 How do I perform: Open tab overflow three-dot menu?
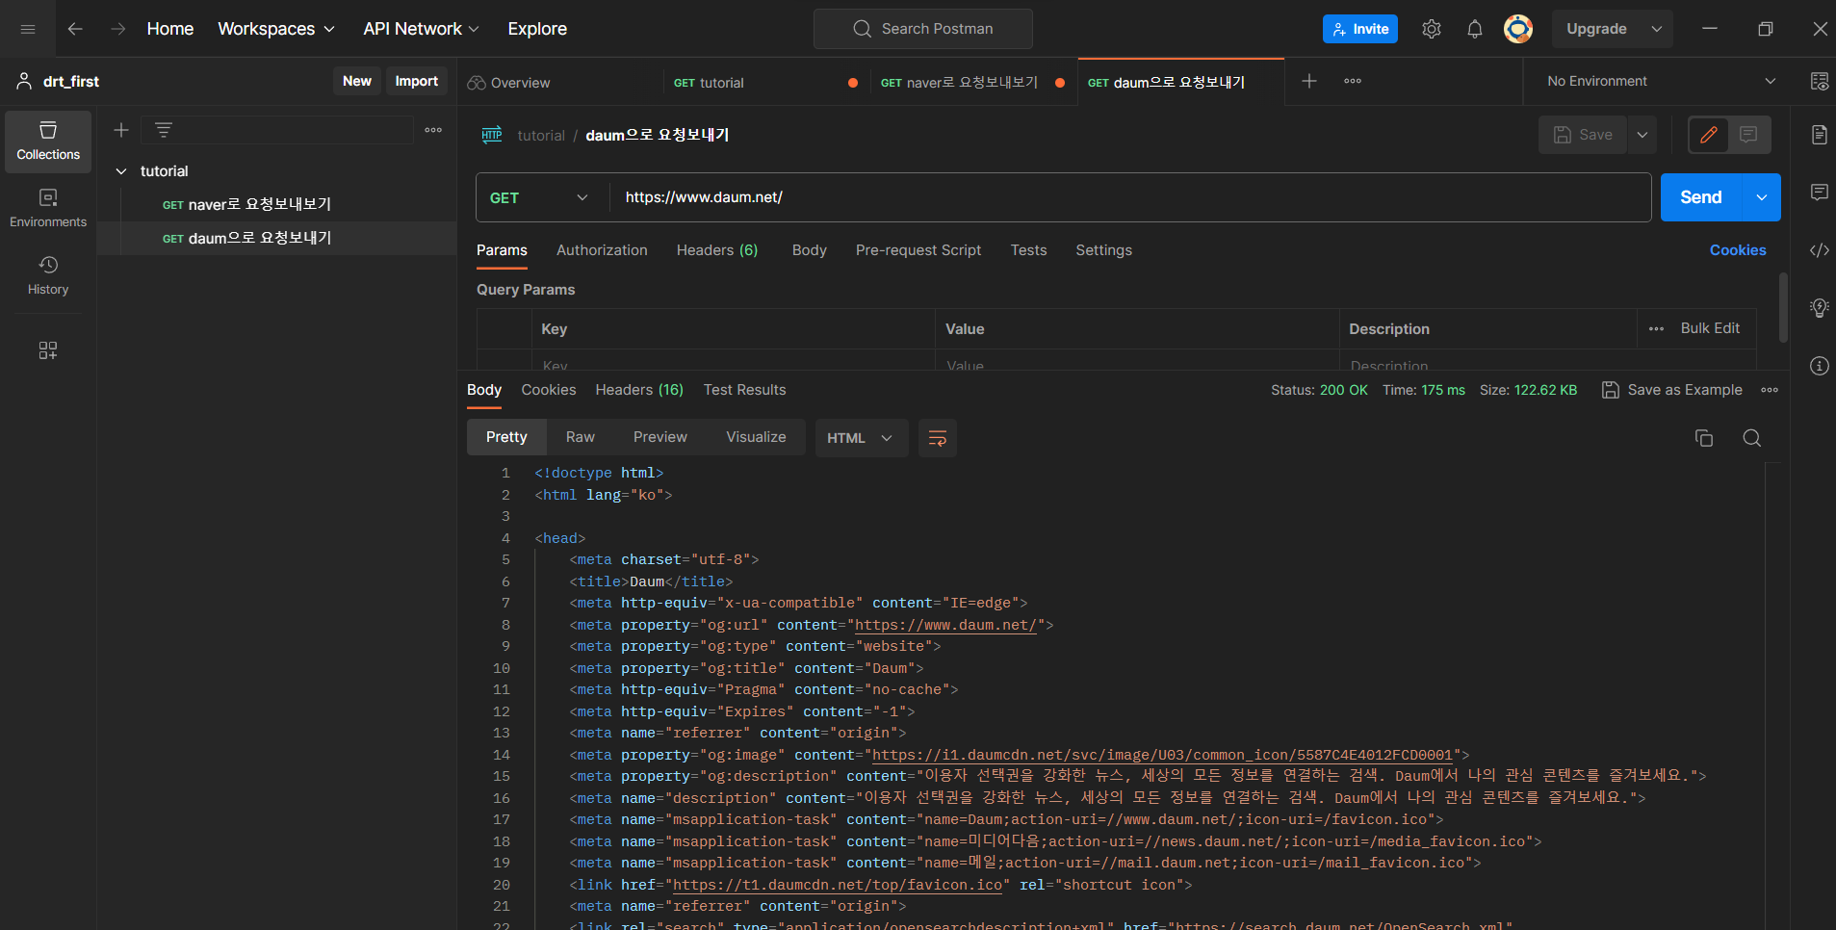(x=1353, y=81)
